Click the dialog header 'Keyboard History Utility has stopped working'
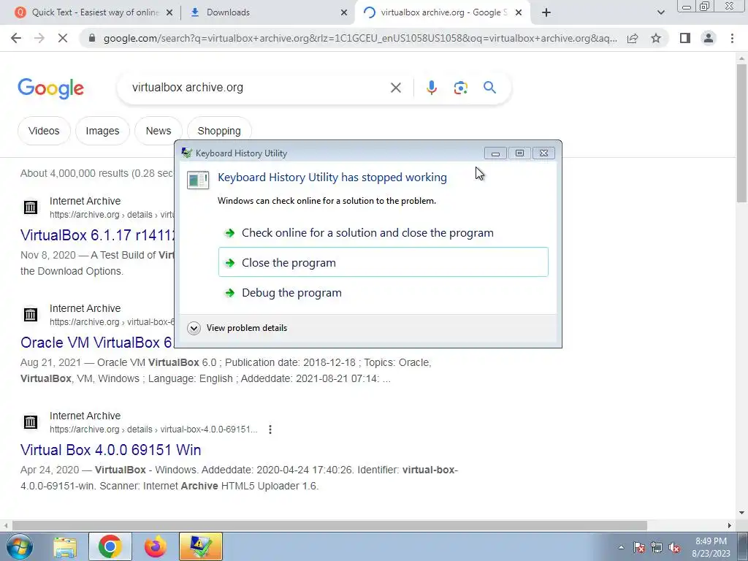 (x=332, y=178)
